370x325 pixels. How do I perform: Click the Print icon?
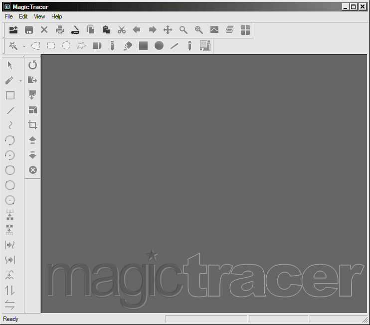pos(60,30)
